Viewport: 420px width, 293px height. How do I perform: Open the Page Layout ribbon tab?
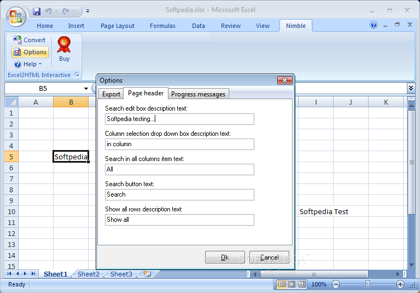tap(118, 26)
